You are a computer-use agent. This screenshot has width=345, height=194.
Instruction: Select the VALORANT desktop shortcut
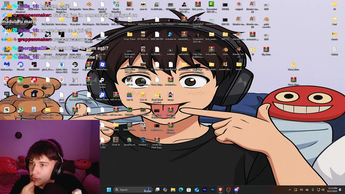pos(34,66)
